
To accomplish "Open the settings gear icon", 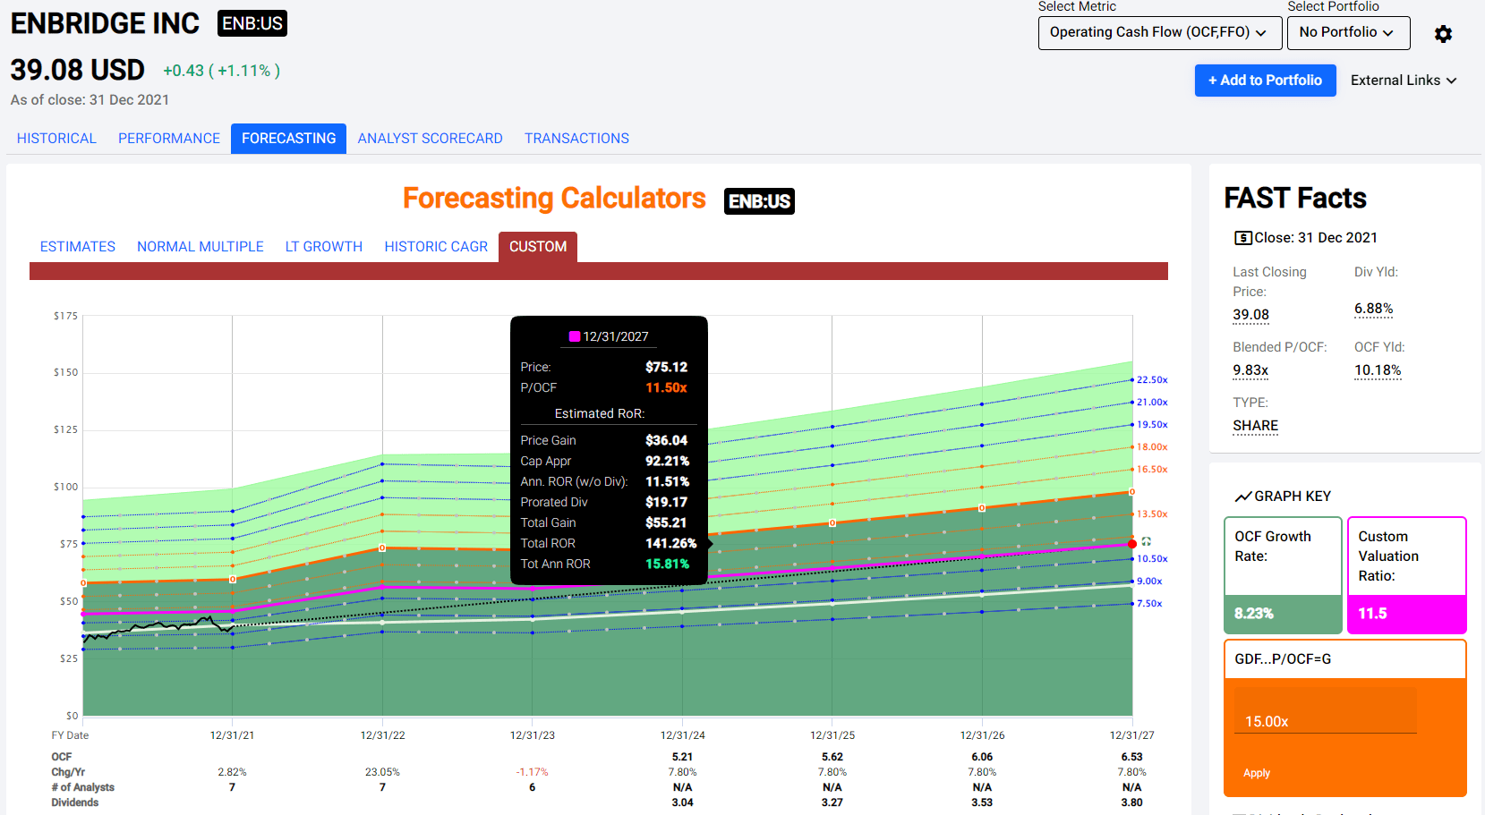I will [x=1443, y=34].
